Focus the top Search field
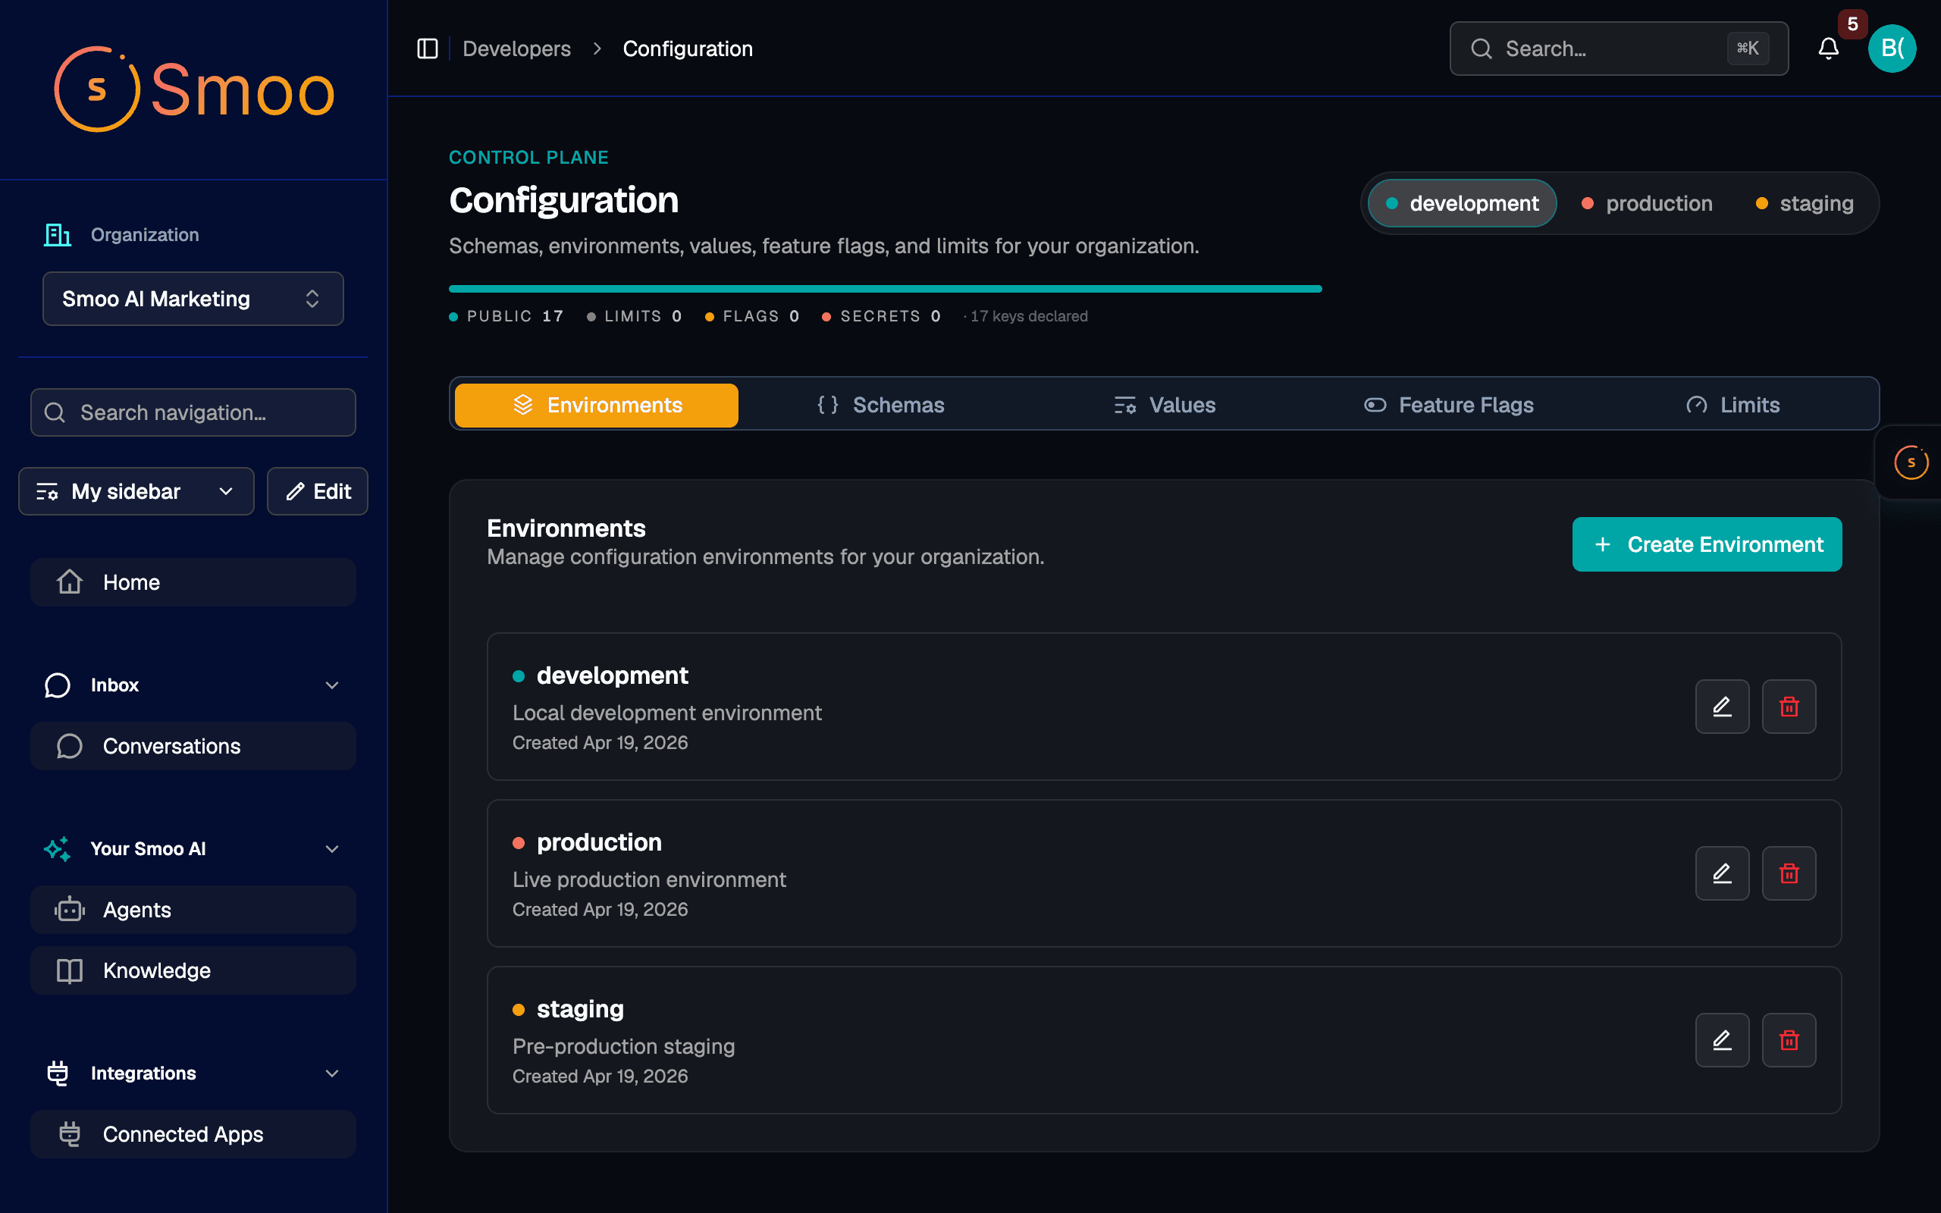 (1619, 49)
